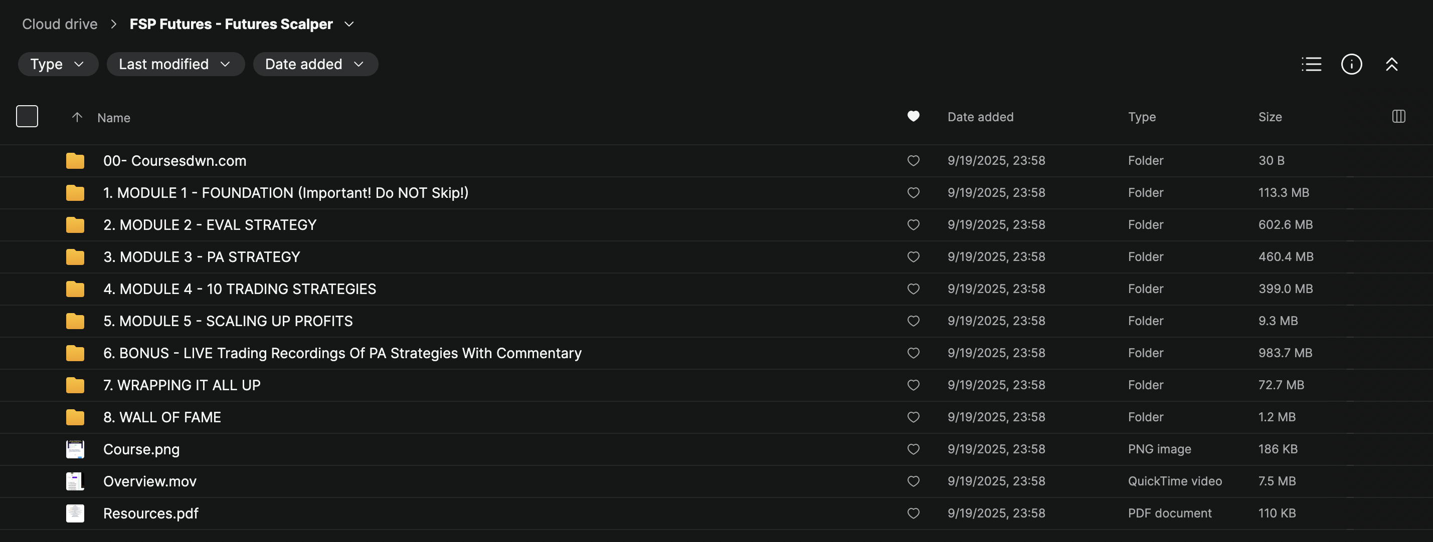1433x542 pixels.
Task: Open column settings icon in header
Action: (1398, 116)
